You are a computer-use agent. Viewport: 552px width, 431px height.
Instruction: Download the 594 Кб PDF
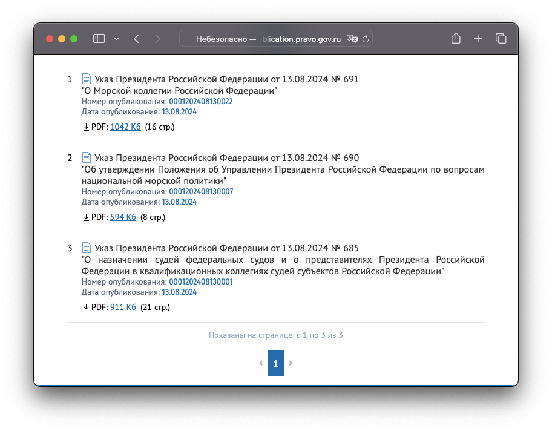click(123, 217)
